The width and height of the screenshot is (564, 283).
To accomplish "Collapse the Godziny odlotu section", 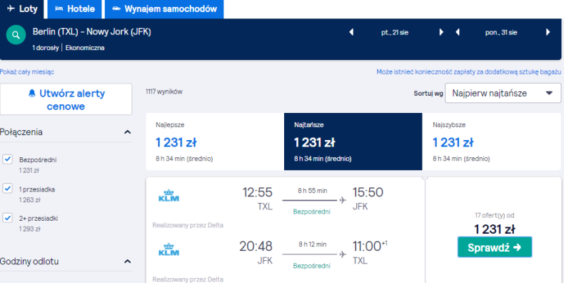I will [x=127, y=262].
